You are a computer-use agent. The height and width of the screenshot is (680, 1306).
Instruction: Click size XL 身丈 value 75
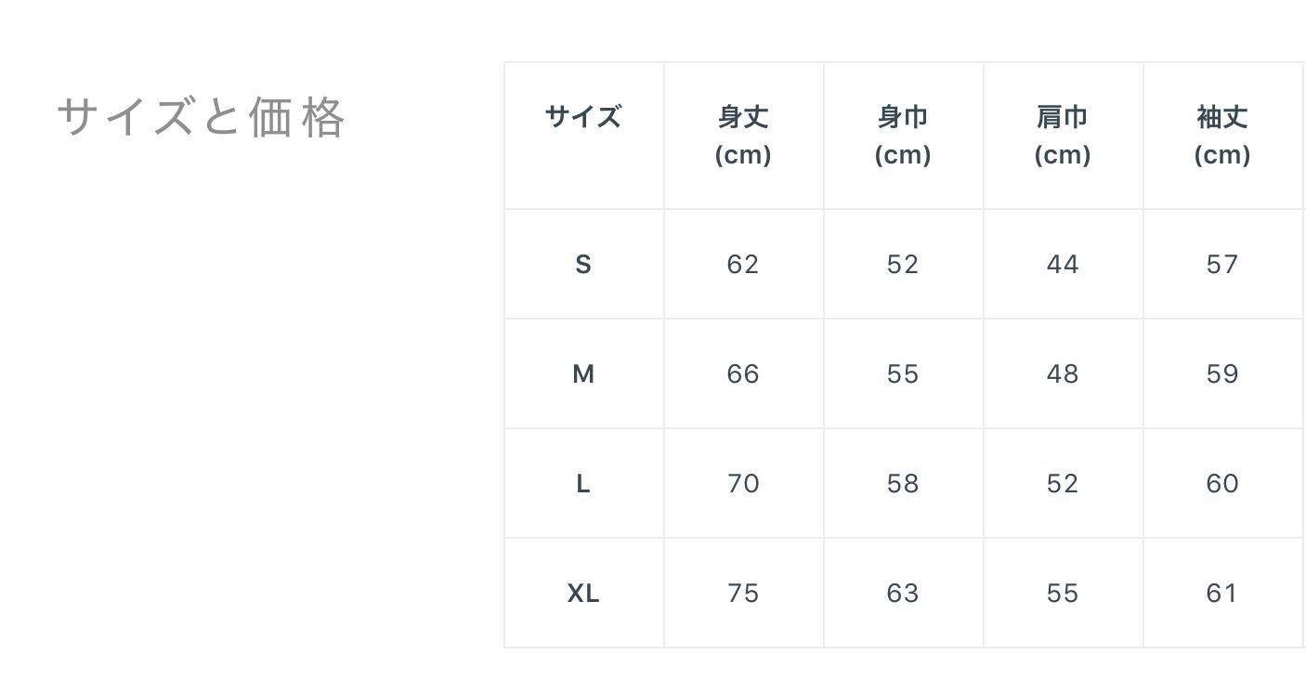point(743,594)
